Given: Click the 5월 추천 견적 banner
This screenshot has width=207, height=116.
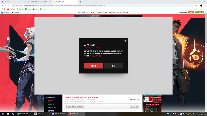Looking at the screenshot, I should (152, 99).
